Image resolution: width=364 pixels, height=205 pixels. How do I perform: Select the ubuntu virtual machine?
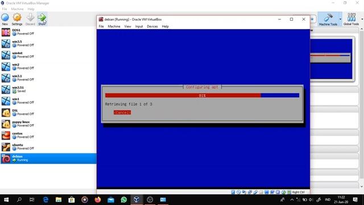point(48,147)
